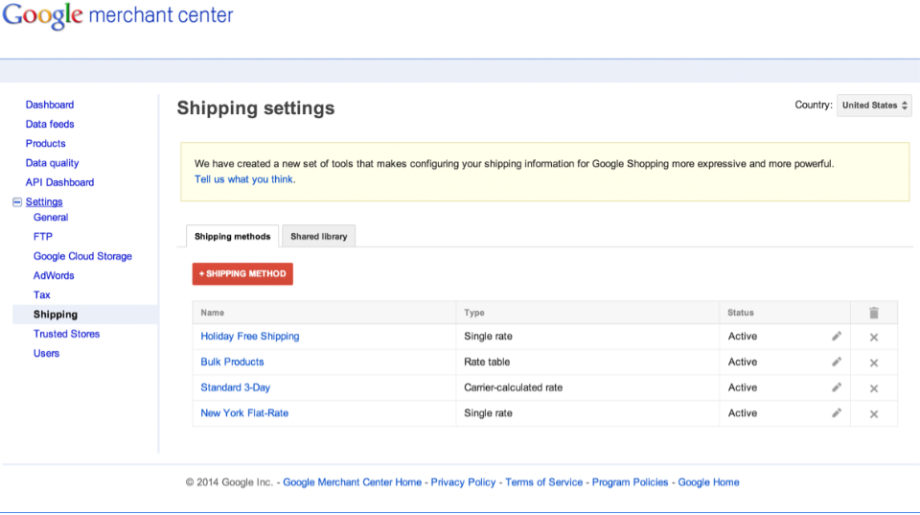Screen dimensions: 920x515
Task: Edit the Bulk Products method pencil
Action: click(837, 362)
